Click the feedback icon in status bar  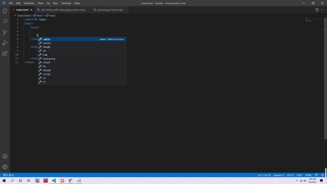[316, 175]
